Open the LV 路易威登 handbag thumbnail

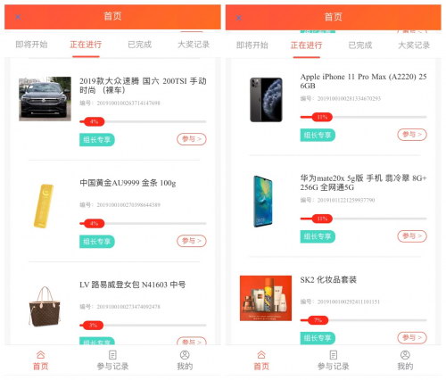(x=45, y=307)
